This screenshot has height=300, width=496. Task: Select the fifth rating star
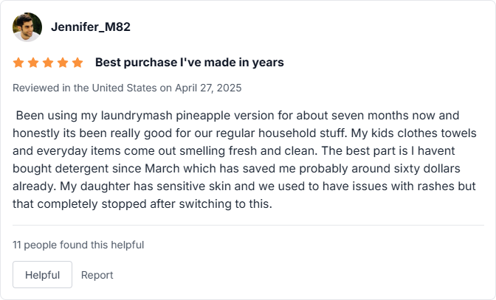(77, 63)
